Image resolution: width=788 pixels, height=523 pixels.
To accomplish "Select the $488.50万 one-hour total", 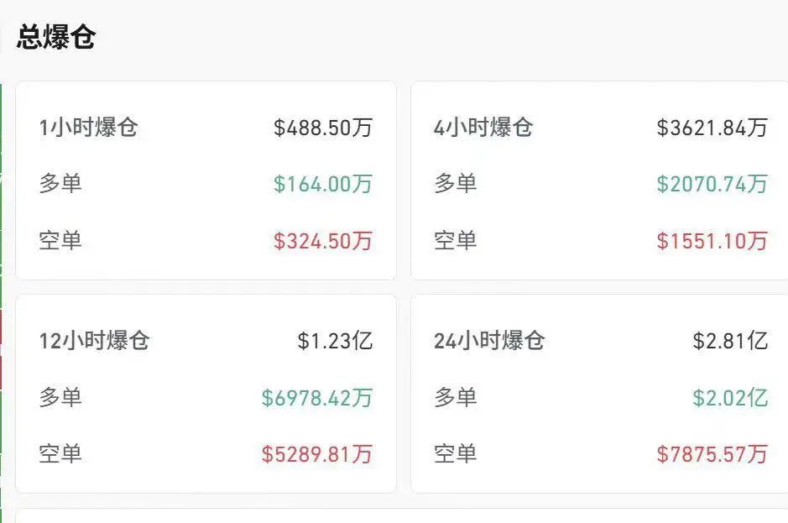I will (x=325, y=128).
